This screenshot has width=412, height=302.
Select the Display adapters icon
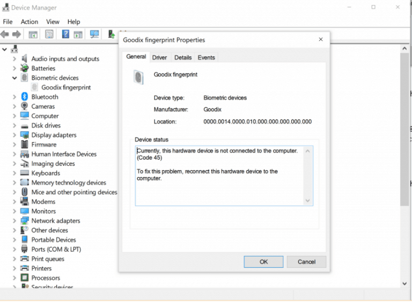click(x=25, y=135)
